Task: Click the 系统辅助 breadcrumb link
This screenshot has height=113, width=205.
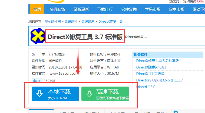Action: (x=88, y=22)
